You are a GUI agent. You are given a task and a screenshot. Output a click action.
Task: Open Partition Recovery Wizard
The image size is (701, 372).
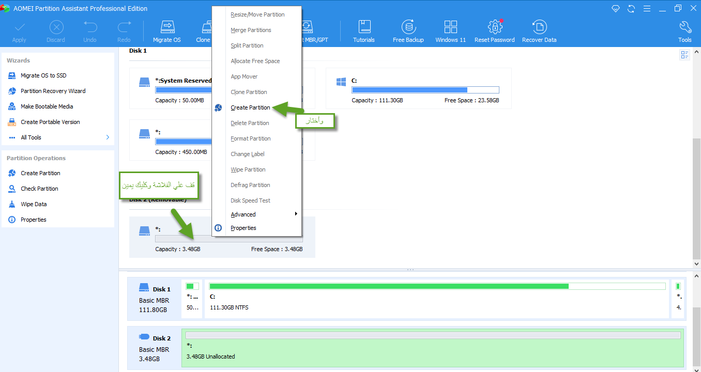pyautogui.click(x=53, y=91)
